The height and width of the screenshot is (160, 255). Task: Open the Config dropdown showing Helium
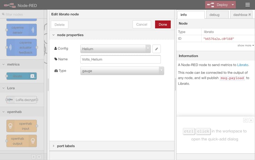115,49
